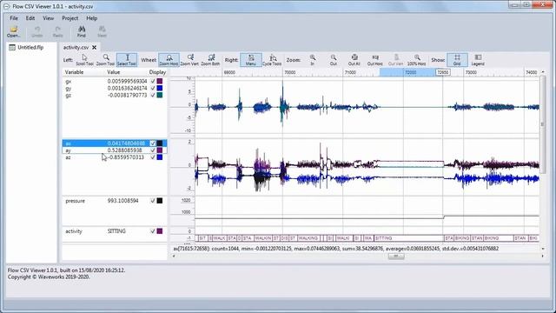This screenshot has width=556, height=313.
Task: Click the Display column header
Action: click(157, 72)
